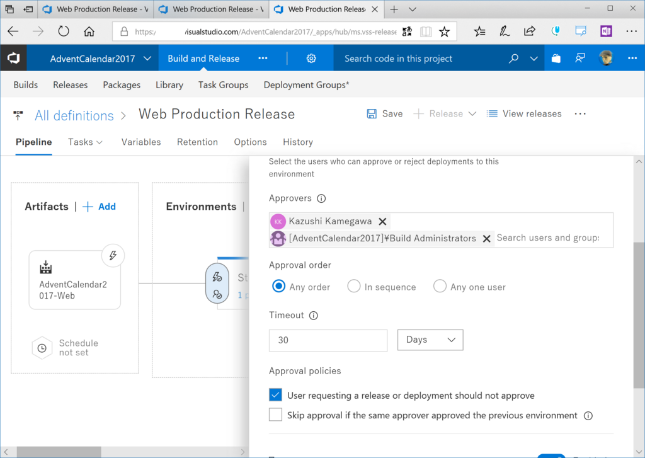This screenshot has height=458, width=645.
Task: Open the Days timeout unit dropdown
Action: pyautogui.click(x=430, y=340)
